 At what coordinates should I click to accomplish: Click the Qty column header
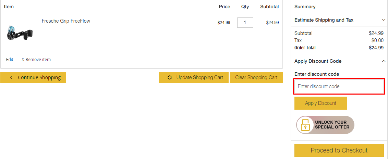click(x=245, y=7)
